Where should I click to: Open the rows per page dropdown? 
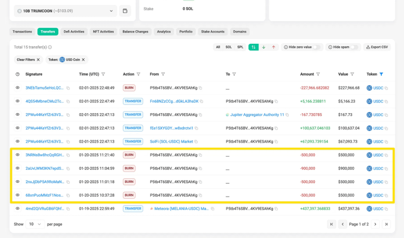click(x=35, y=224)
